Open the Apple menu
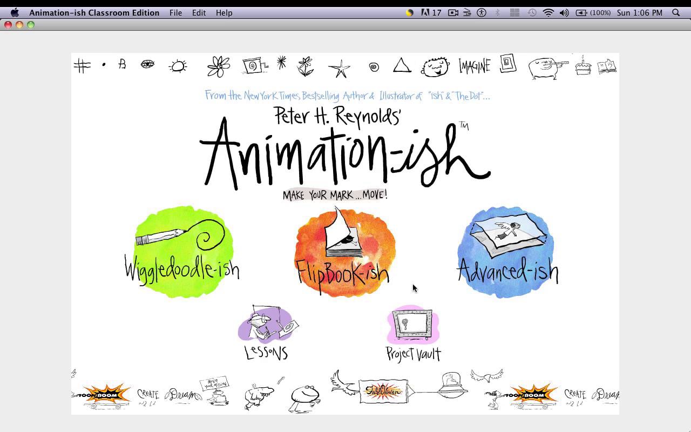 [x=15, y=12]
